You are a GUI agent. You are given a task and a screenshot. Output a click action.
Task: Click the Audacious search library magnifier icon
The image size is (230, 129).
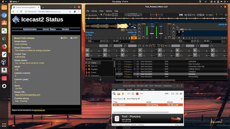coord(114,94)
